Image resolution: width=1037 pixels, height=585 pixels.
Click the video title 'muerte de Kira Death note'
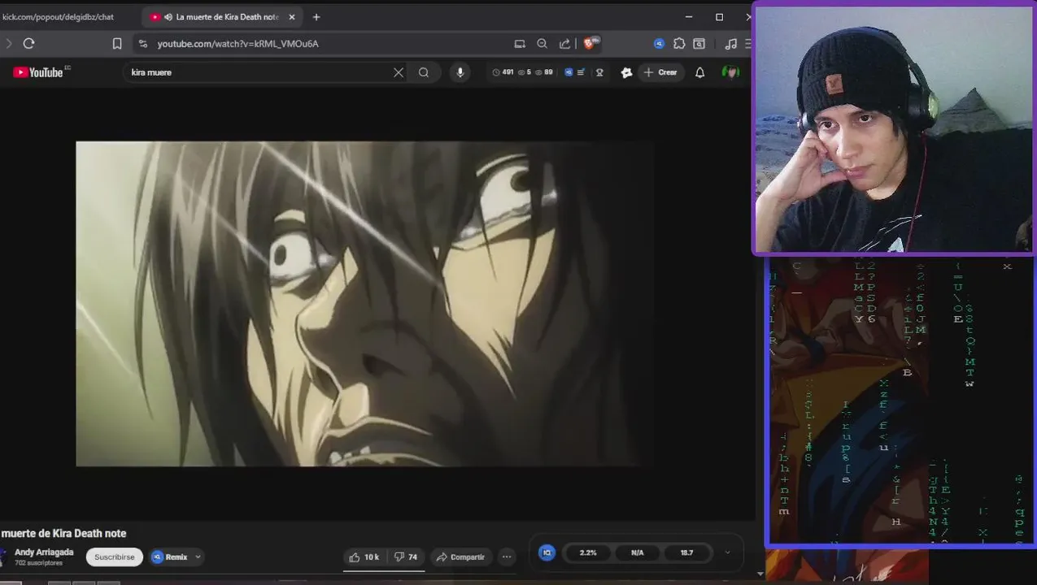click(x=63, y=533)
